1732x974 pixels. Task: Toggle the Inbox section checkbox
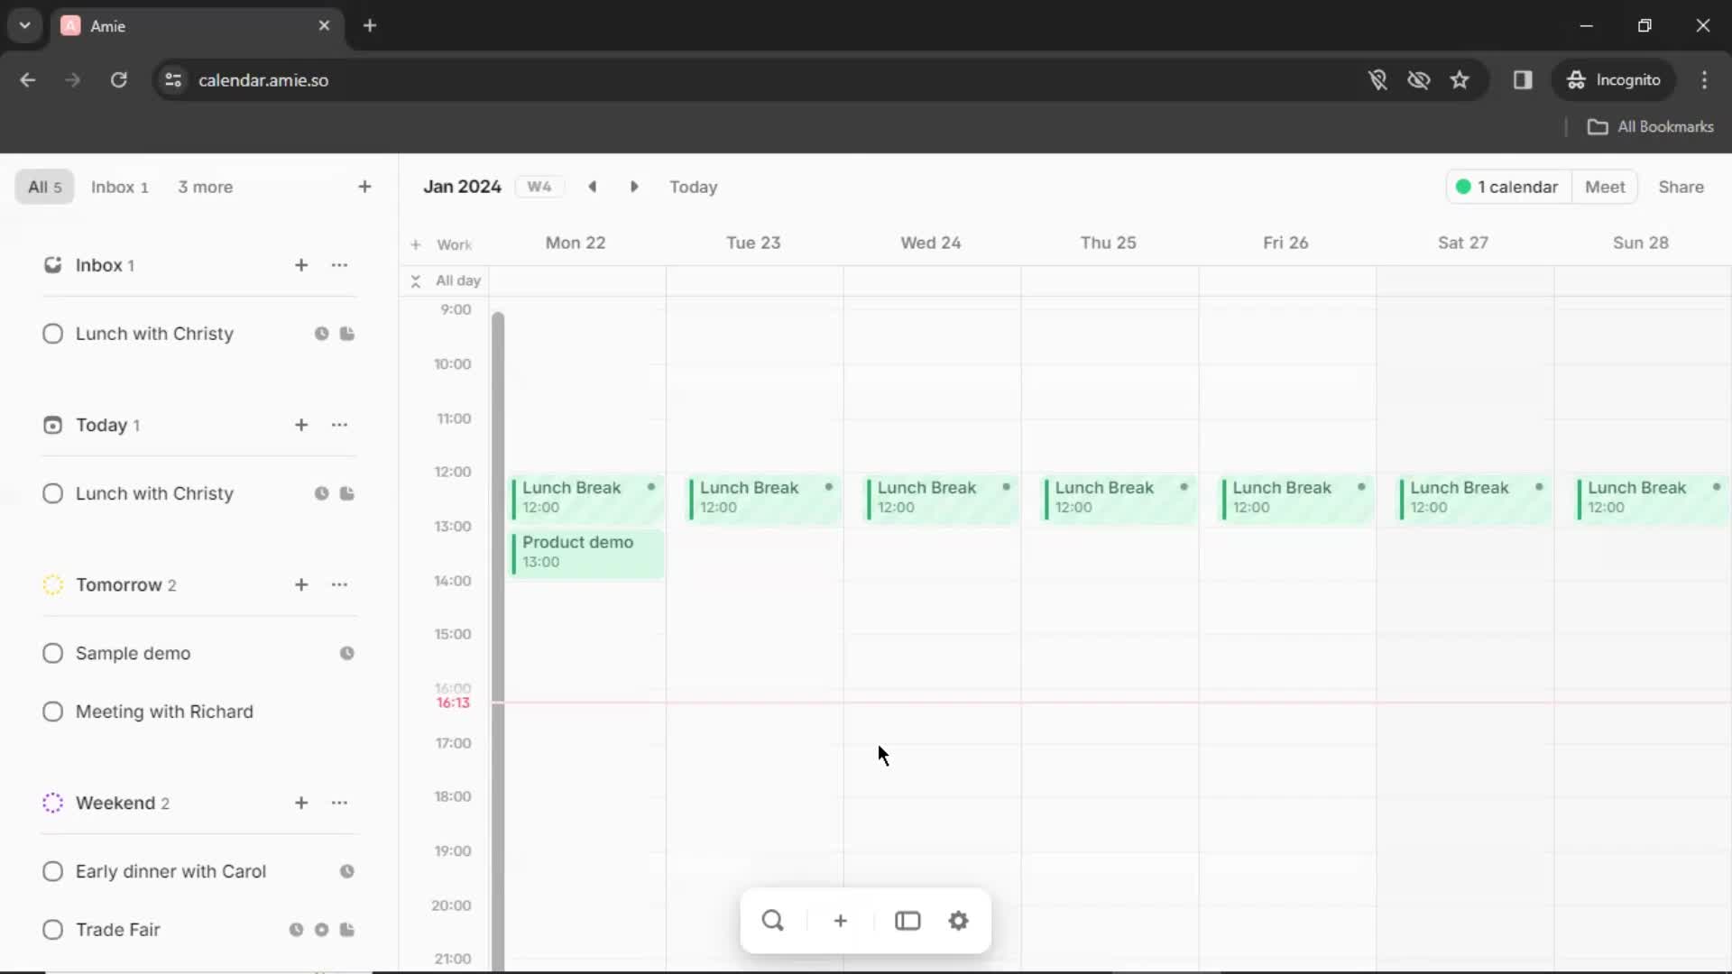click(x=52, y=265)
